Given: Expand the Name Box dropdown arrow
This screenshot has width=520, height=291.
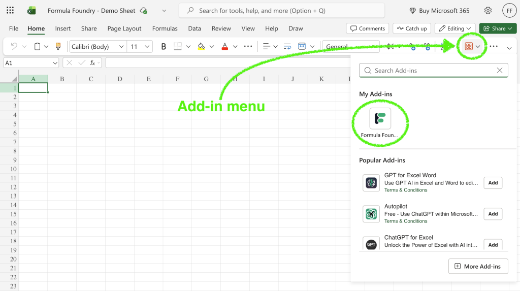Looking at the screenshot, I should [55, 63].
